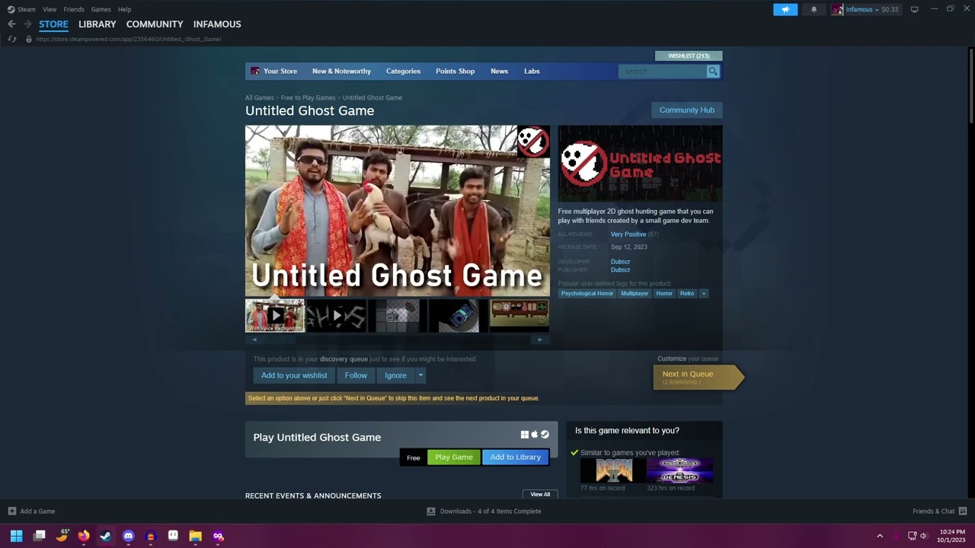Select the STORE tab
The image size is (975, 548).
point(53,24)
